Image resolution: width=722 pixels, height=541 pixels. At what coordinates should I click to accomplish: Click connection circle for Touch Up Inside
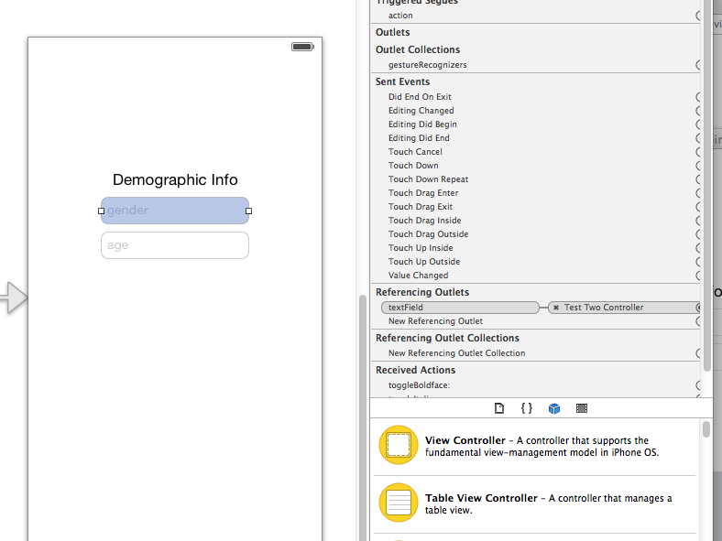coord(698,248)
